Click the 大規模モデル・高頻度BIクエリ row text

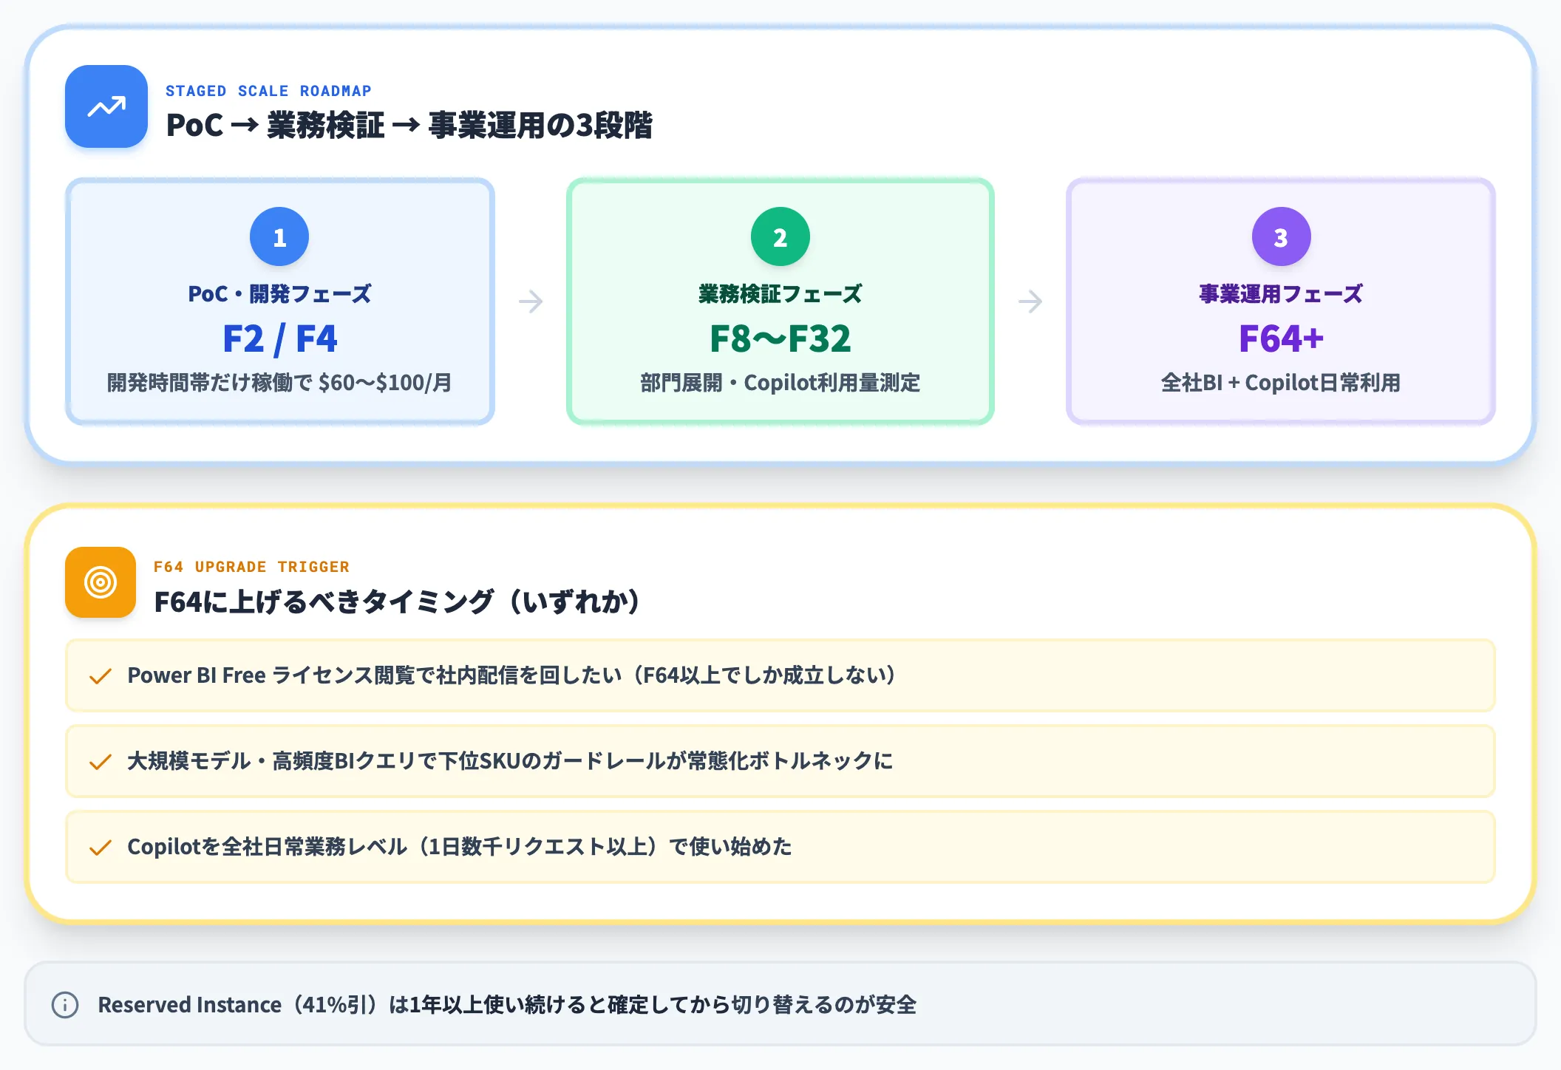510,761
